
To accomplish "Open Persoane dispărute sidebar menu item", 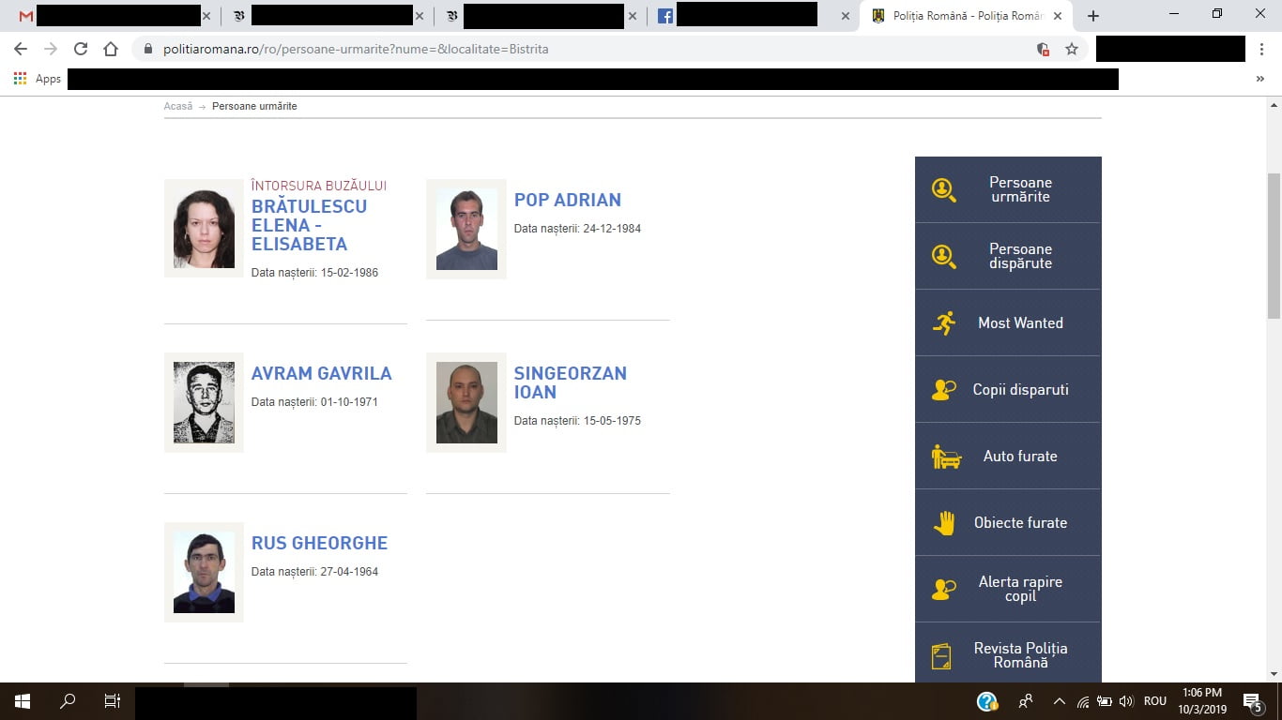I will coord(1008,256).
